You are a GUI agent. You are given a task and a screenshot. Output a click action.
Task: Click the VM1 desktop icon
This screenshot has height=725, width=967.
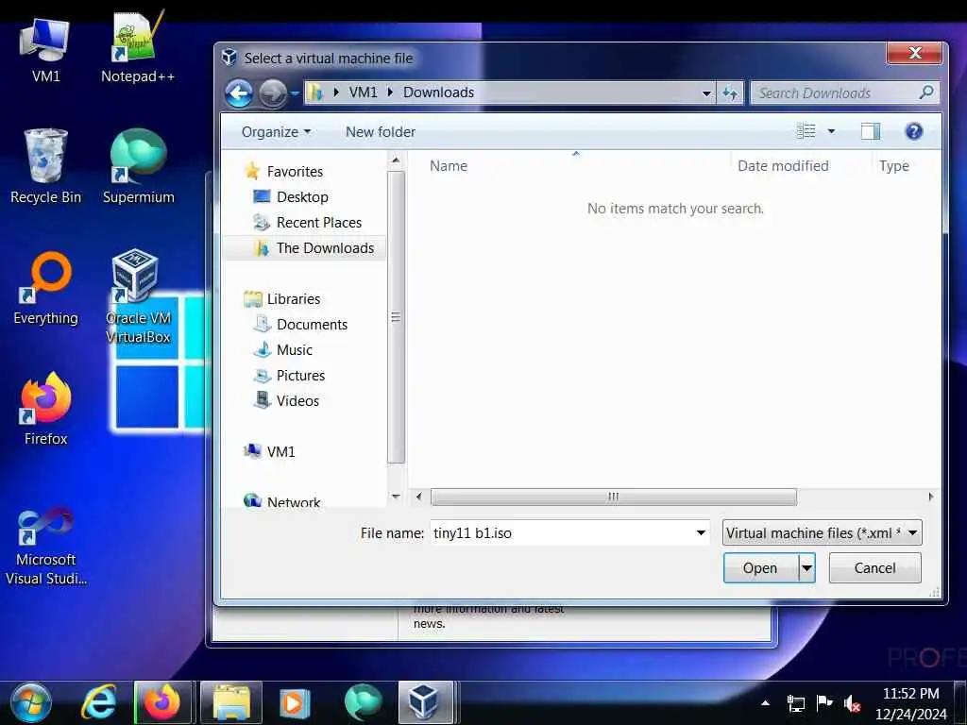(x=45, y=51)
